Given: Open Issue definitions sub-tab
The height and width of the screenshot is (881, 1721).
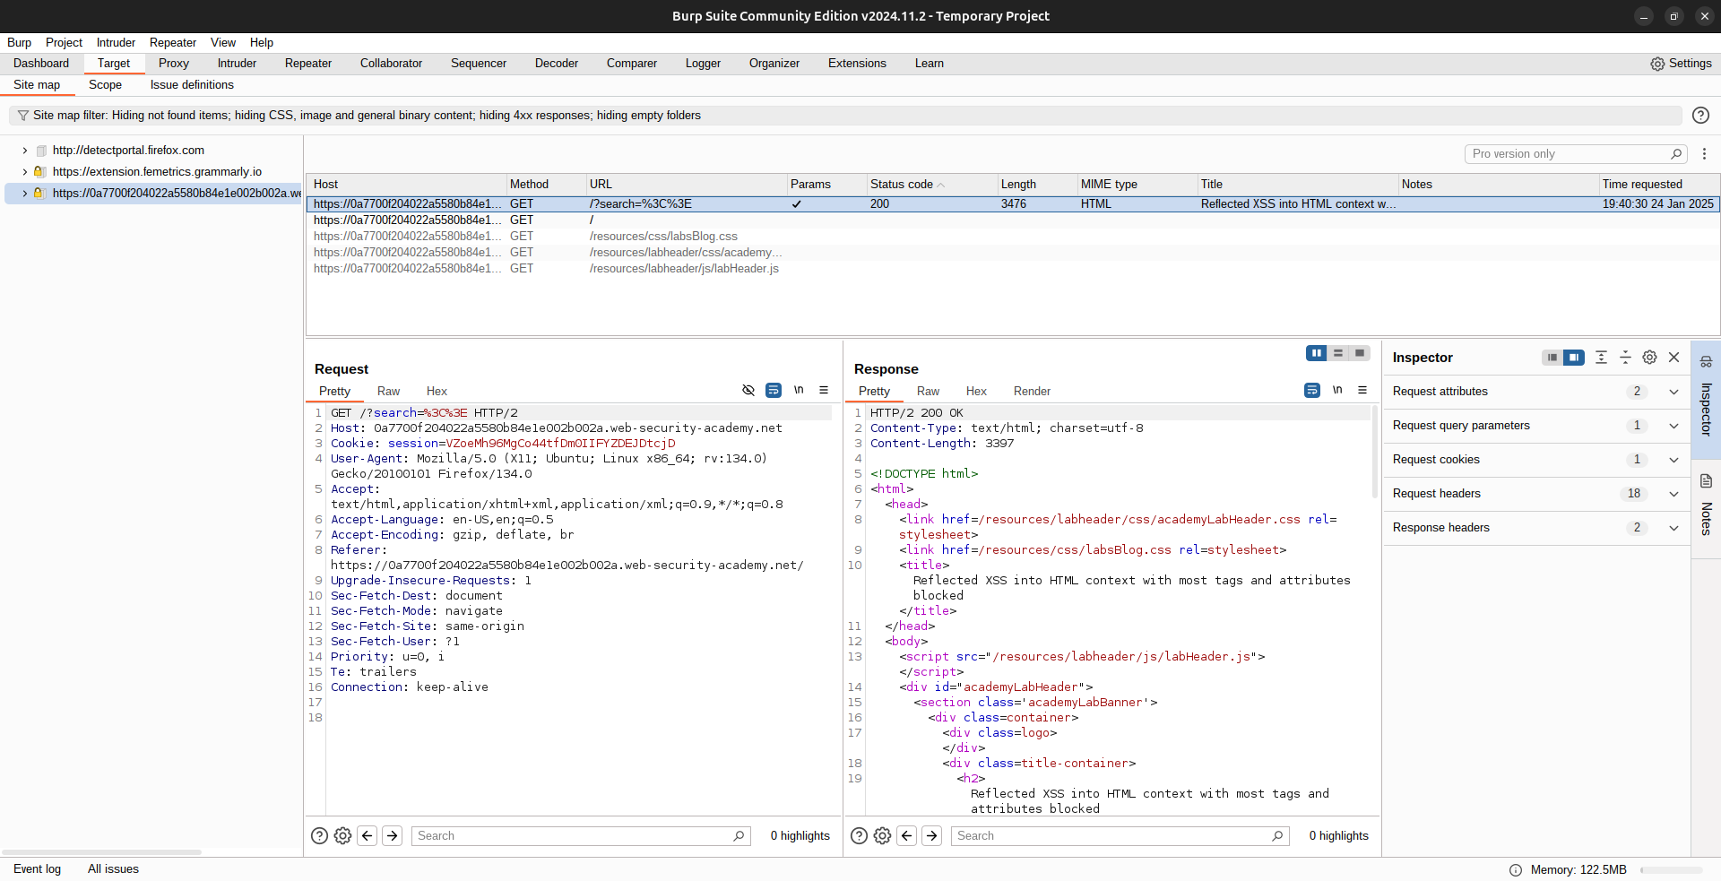Looking at the screenshot, I should (192, 85).
